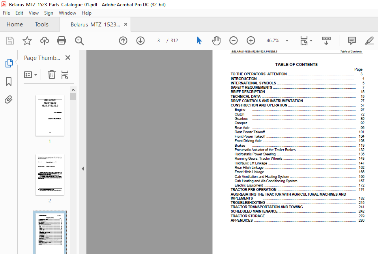Close the Page Thumbnails panel
The height and width of the screenshot is (254, 378).
coord(68,58)
